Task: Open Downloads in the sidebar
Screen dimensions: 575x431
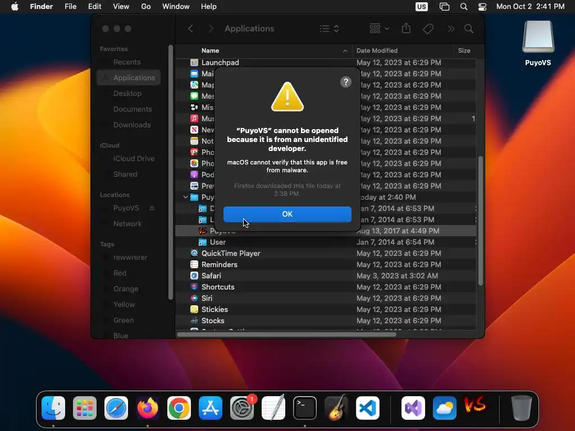Action: (131, 125)
